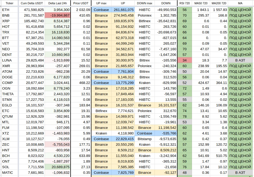Select the ETH ticker cell

coord(9,10)
